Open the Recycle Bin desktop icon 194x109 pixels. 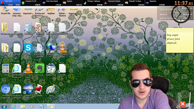[x=5, y=11]
